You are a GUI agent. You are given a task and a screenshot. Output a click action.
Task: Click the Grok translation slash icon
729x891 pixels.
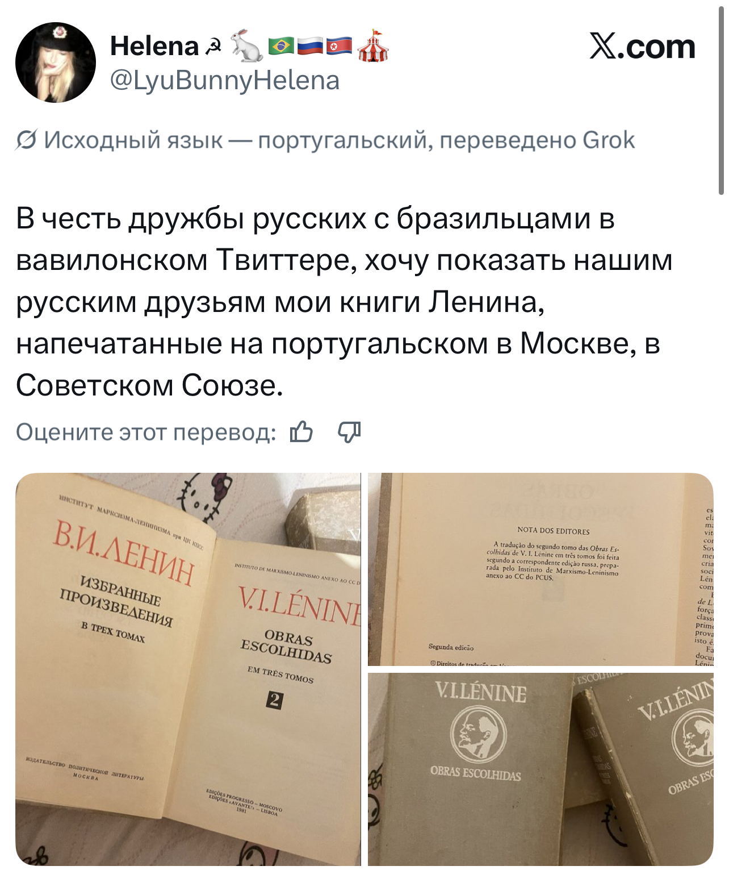(x=27, y=140)
